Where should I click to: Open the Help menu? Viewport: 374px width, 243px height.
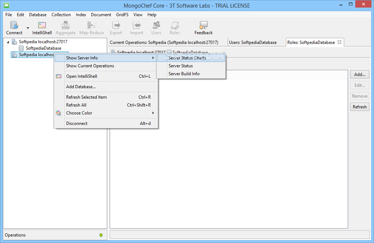[x=152, y=14]
